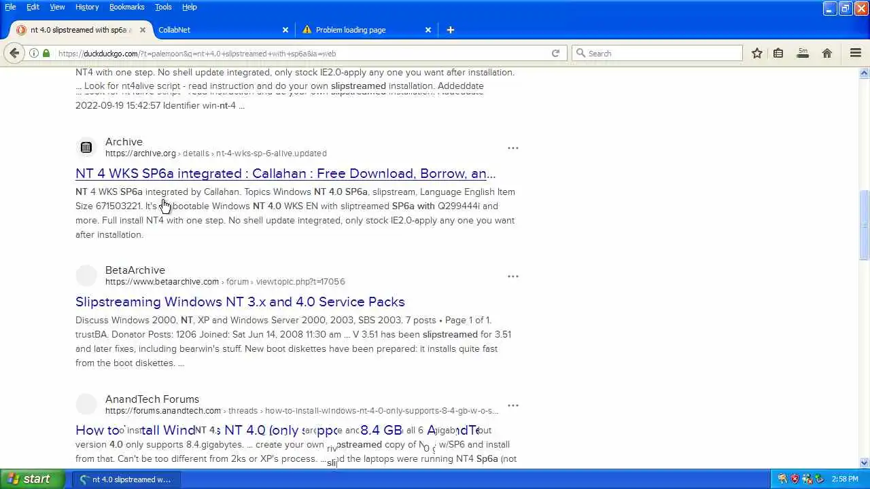The image size is (870, 489).
Task: Click the first system tray icon
Action: coord(782,479)
